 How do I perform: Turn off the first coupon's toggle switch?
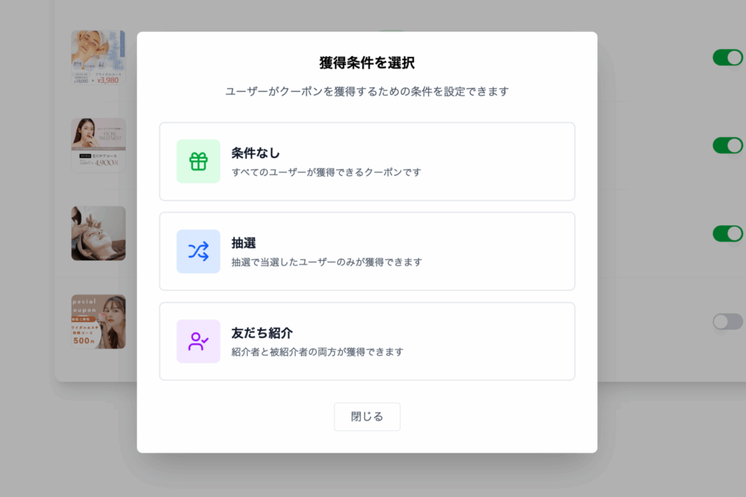[727, 58]
